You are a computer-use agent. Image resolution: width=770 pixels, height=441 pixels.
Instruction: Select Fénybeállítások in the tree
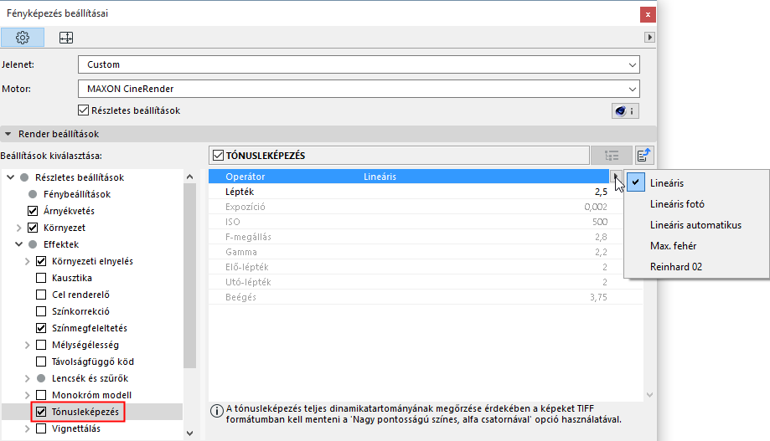77,194
